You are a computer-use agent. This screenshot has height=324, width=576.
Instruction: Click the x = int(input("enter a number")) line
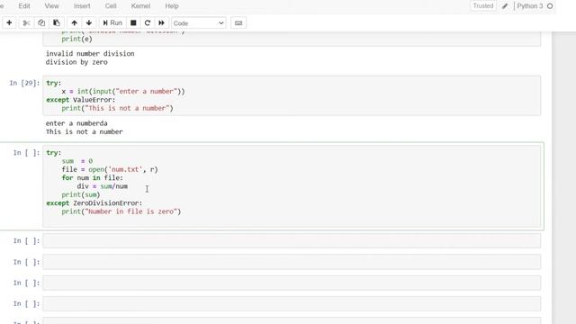tap(123, 92)
